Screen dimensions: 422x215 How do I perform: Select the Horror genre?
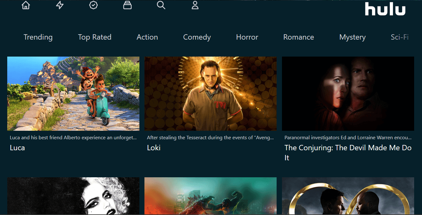pos(247,37)
